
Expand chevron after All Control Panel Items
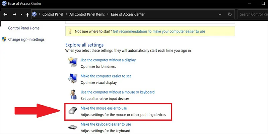coord(108,14)
